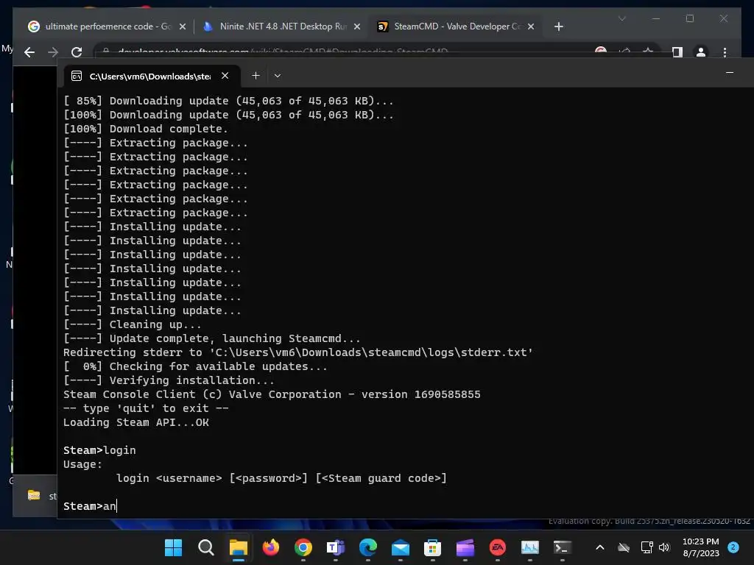
Task: Open taskbar Search
Action: (206, 547)
